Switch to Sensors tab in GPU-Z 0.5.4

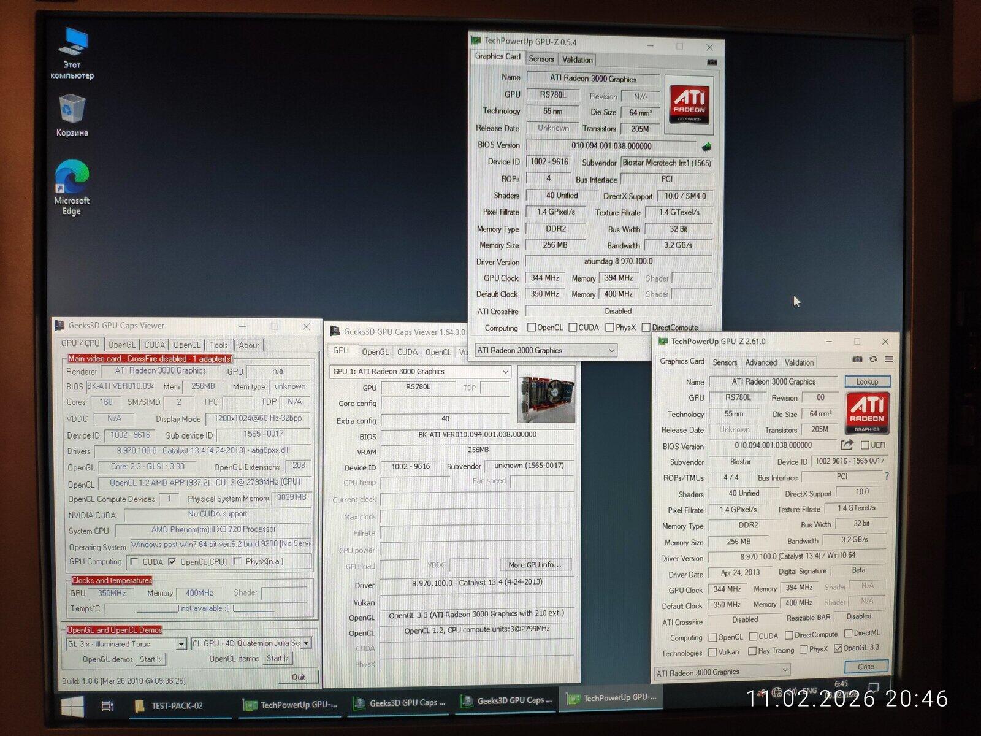pyautogui.click(x=541, y=59)
